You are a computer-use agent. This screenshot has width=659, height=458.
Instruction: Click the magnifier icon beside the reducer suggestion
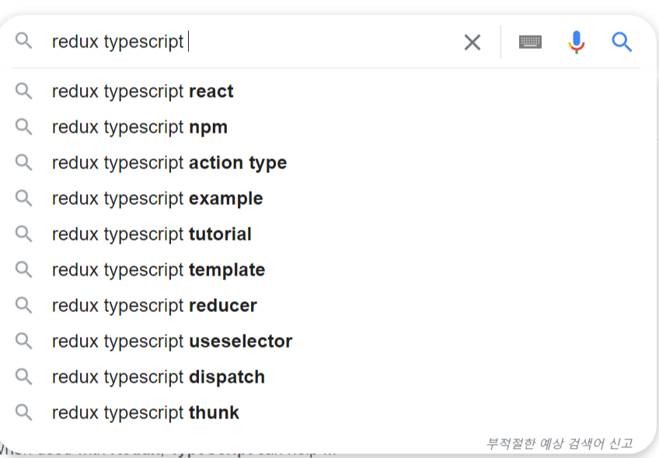point(23,305)
